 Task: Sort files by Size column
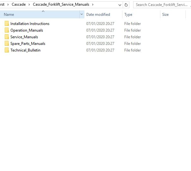[173, 14]
